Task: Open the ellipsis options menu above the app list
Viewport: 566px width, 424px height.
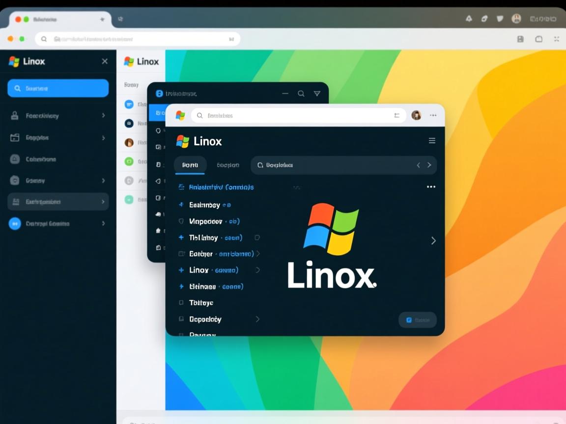Action: pyautogui.click(x=431, y=187)
